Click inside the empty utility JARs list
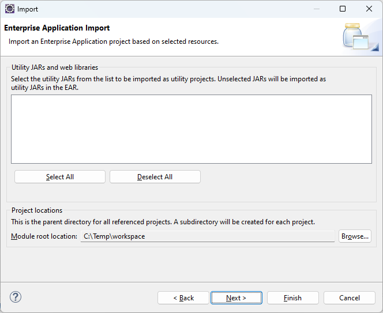The image size is (383, 313). [191, 129]
